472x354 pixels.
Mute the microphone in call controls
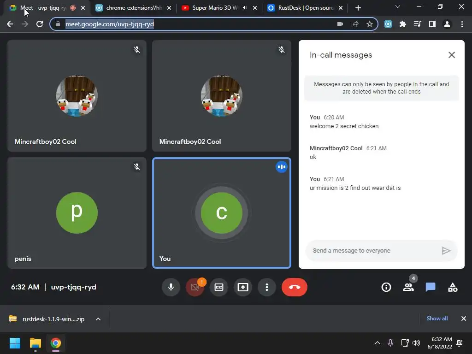171,287
